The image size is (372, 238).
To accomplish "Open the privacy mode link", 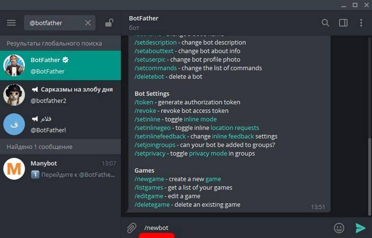I will [208, 153].
